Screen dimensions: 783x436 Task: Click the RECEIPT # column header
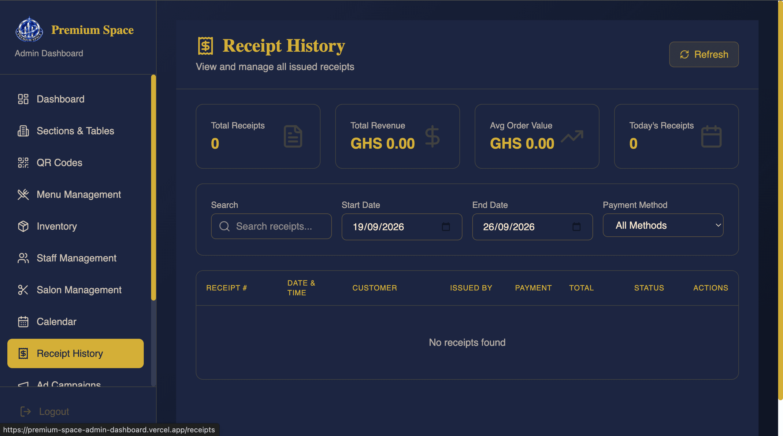click(226, 288)
